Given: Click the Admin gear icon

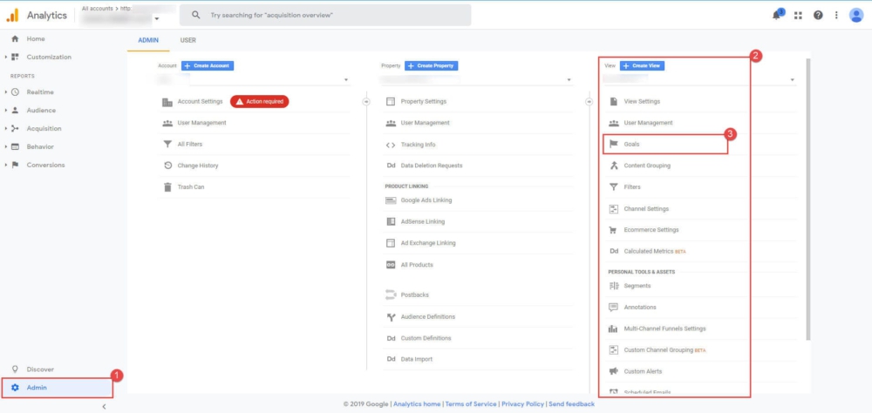Looking at the screenshot, I should 15,388.
